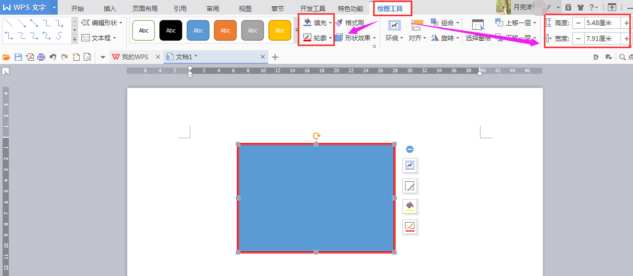Click the 选择窗格 selection pane button

coord(478,31)
